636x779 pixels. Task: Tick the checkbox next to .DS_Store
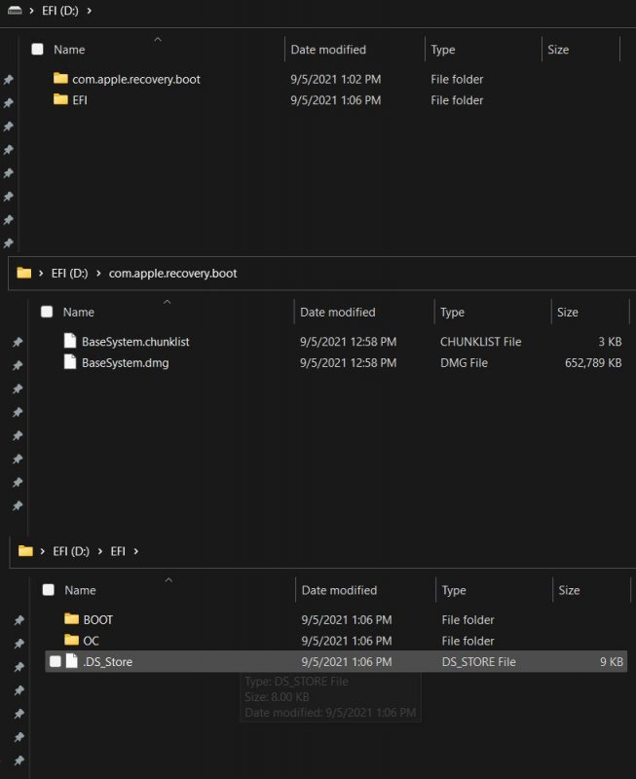pos(56,662)
